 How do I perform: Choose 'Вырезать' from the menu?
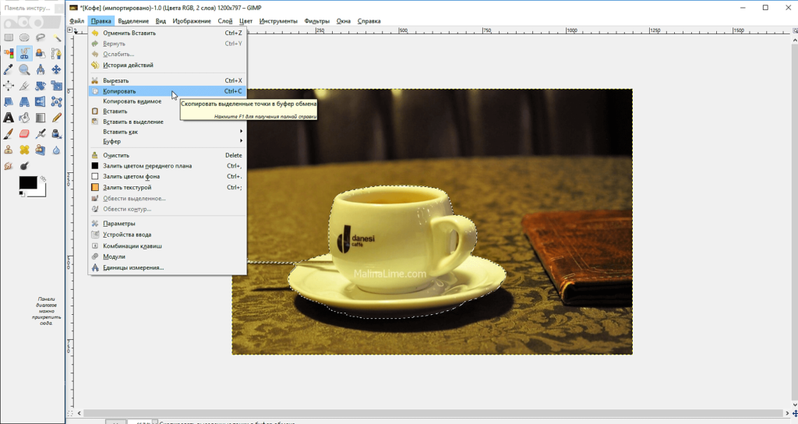click(x=115, y=80)
